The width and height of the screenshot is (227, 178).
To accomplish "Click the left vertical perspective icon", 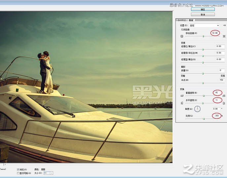I will (x=182, y=96).
